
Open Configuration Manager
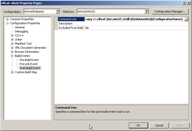point(170,11)
